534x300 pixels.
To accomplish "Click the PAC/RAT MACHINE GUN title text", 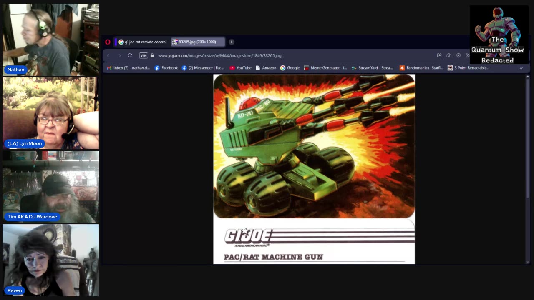I will coord(273,257).
